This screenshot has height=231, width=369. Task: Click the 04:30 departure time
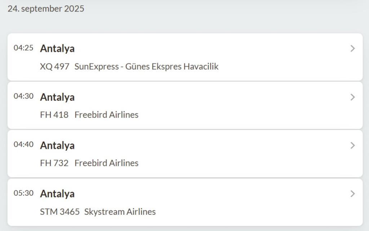click(23, 96)
